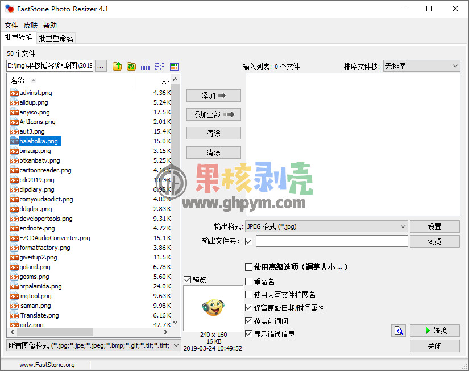This screenshot has height=371, width=469.
Task: Click the folder browse ellipsis button
Action: coord(101,66)
